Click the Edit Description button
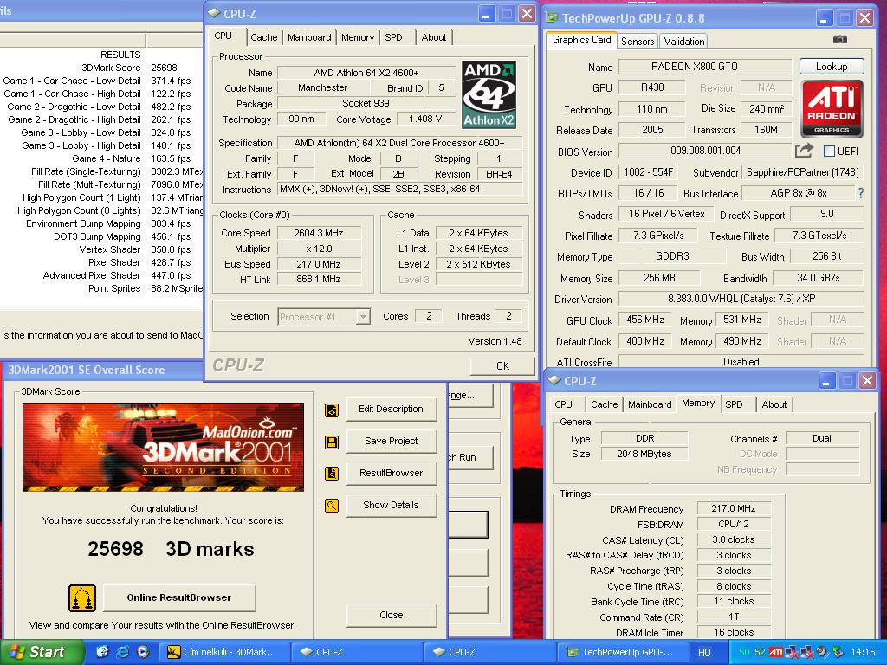887x665 pixels. (x=391, y=409)
